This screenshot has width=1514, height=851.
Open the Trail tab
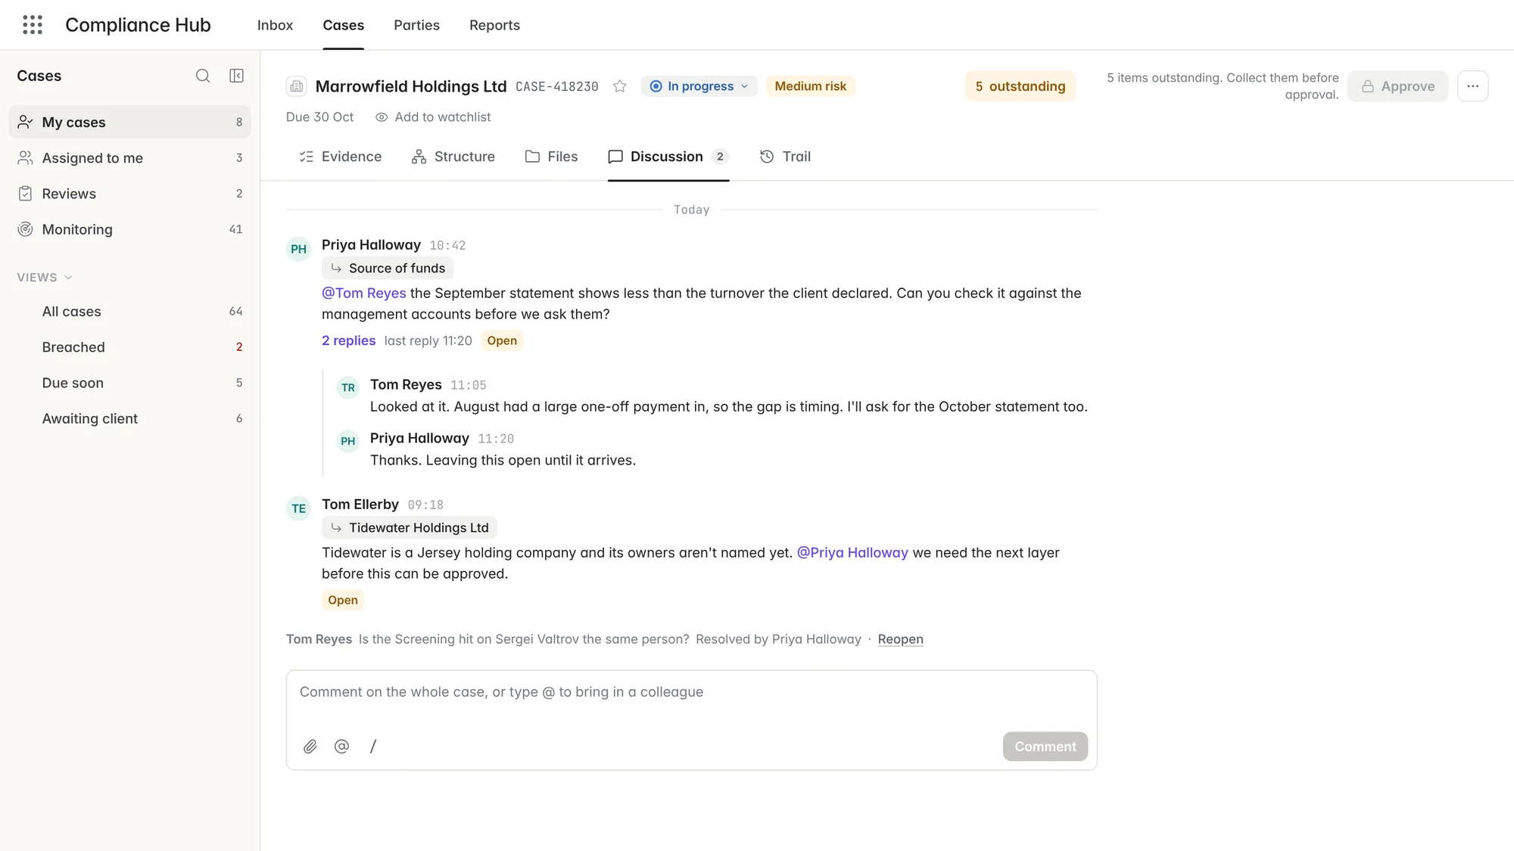click(x=785, y=157)
